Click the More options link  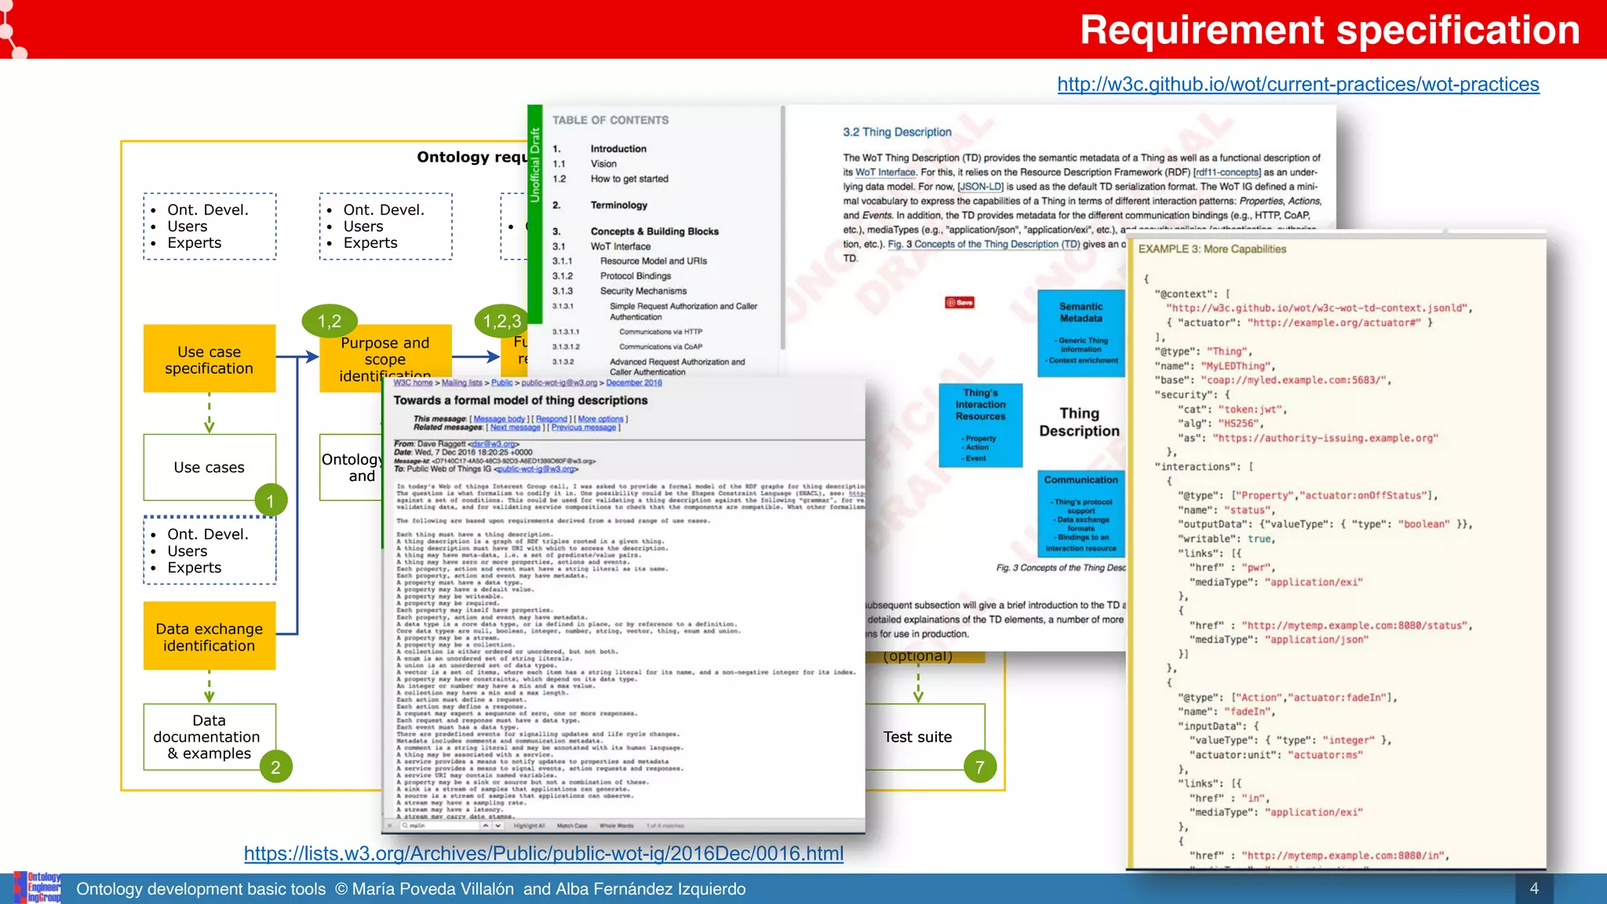coord(600,419)
